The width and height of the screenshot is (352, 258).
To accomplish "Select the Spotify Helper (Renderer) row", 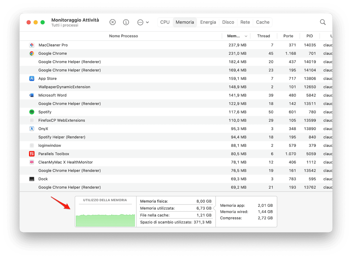I will coord(176,137).
